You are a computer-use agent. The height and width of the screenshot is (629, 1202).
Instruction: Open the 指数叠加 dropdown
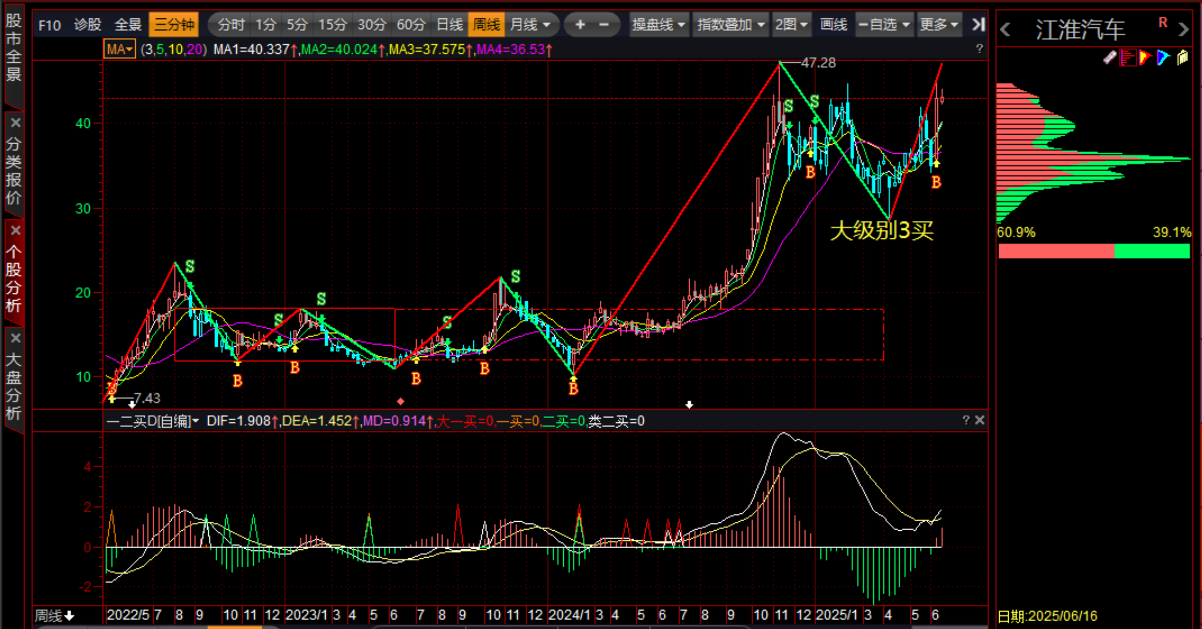coord(731,24)
